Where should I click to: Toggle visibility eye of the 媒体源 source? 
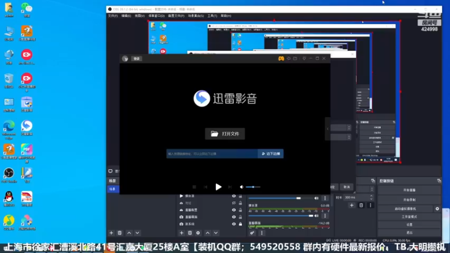234,196
